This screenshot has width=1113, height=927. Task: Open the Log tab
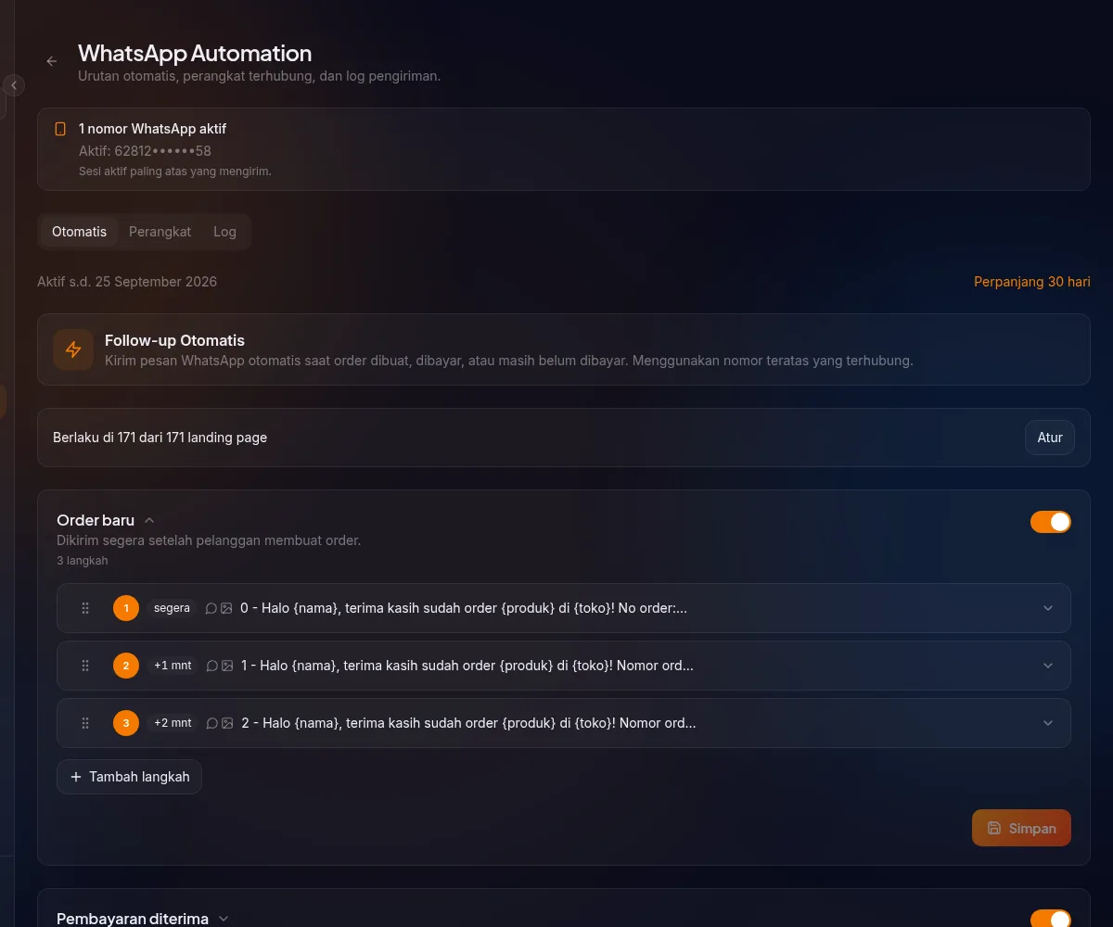click(x=224, y=232)
